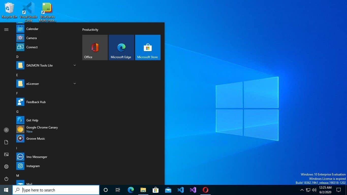This screenshot has height=195, width=347.
Task: Click the Productivity group title
Action: click(90, 30)
